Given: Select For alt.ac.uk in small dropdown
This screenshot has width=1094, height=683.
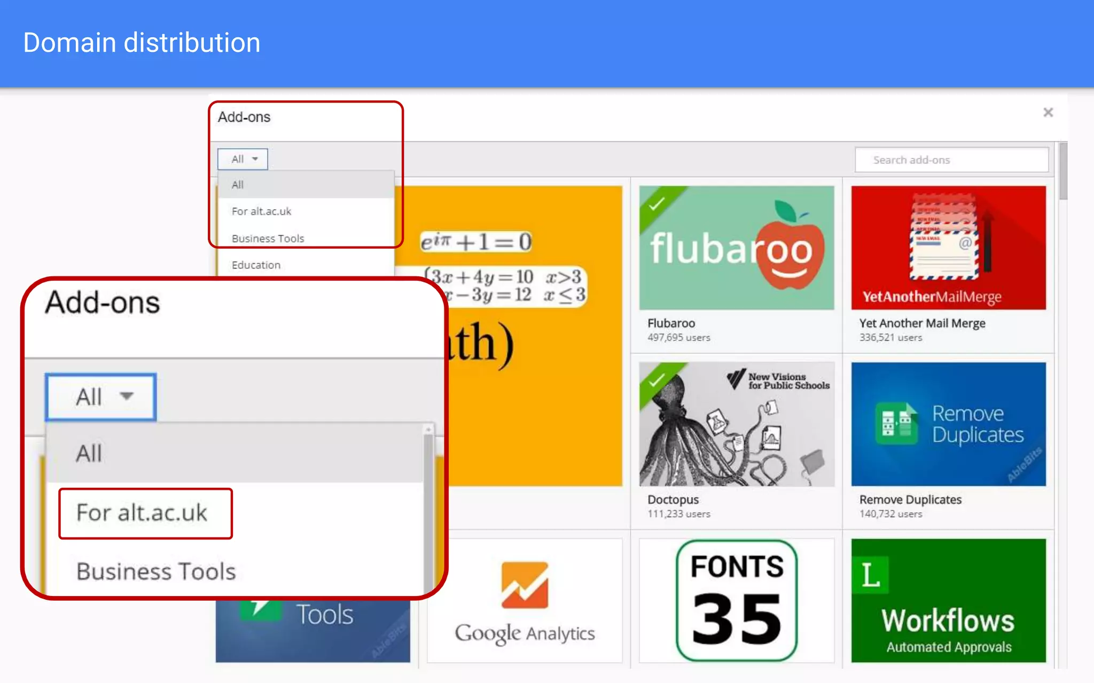Looking at the screenshot, I should click(306, 211).
